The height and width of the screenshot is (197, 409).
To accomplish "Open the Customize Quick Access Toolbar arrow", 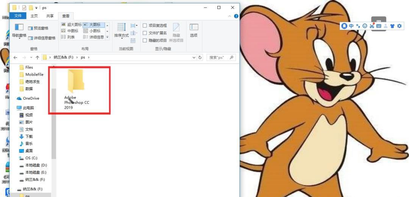I will coord(36,8).
